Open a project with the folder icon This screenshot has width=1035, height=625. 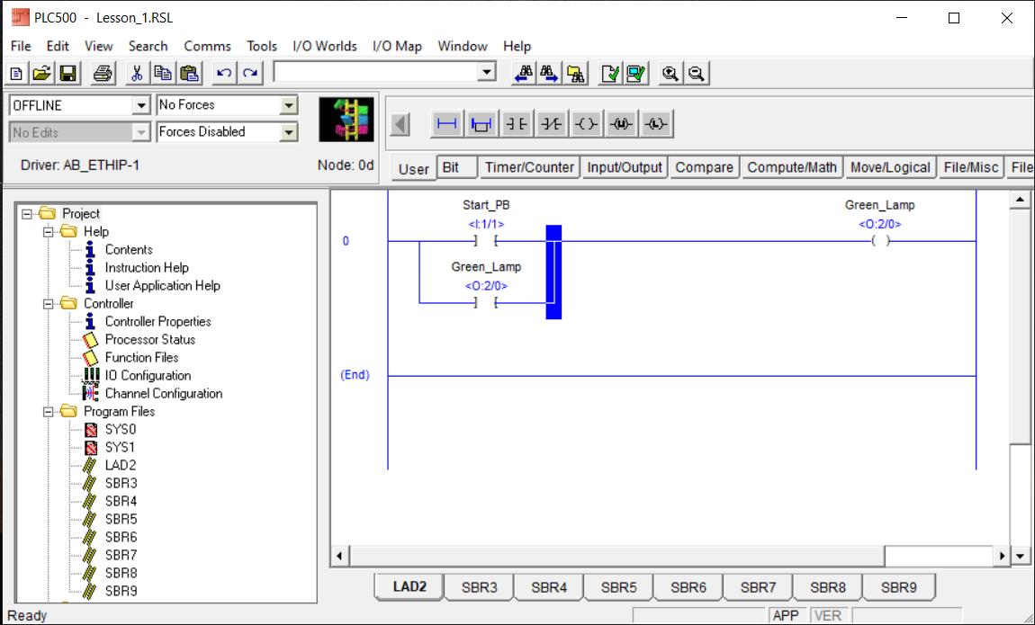click(x=42, y=73)
